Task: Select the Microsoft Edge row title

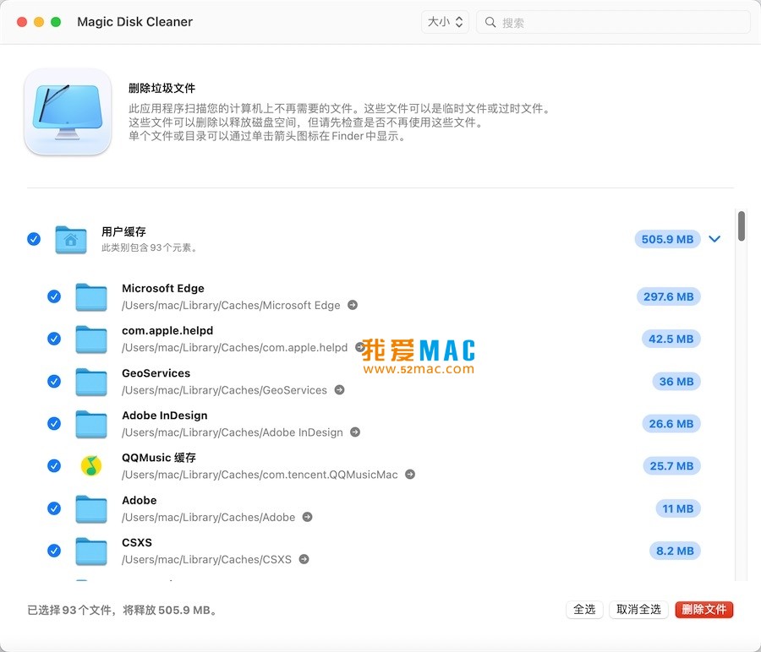Action: [x=163, y=289]
